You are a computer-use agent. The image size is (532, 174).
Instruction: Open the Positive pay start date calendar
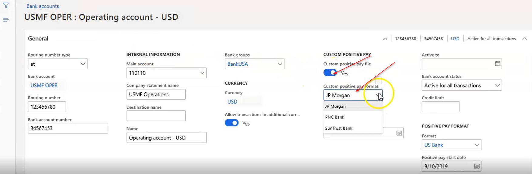coord(476,166)
